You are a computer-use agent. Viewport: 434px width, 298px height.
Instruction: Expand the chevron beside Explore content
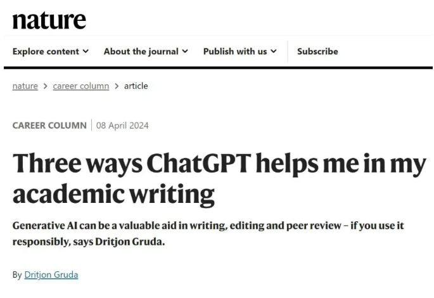click(86, 51)
